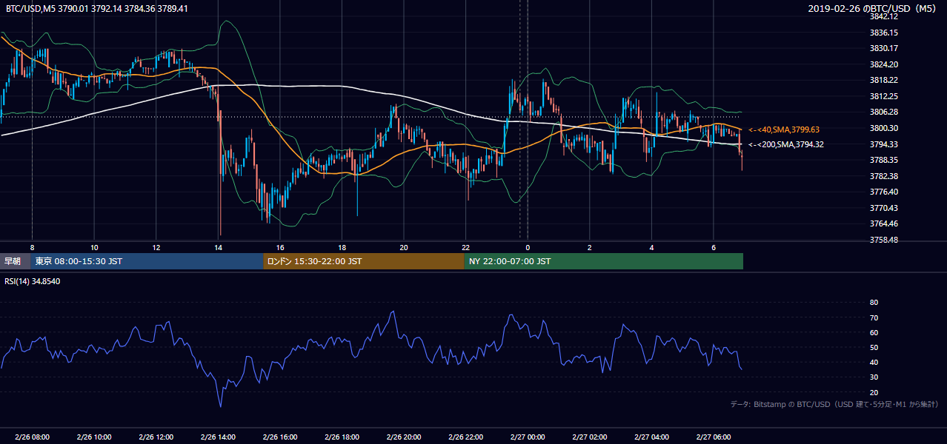
Task: Click bottom date label 2/26 14:00
Action: [x=218, y=437]
